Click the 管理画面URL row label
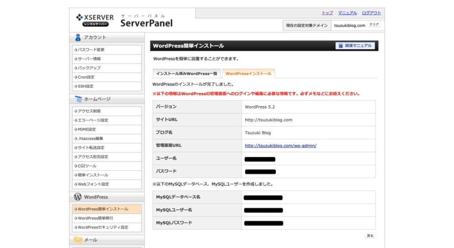Viewport: 454px width, 248px height. coord(169,145)
